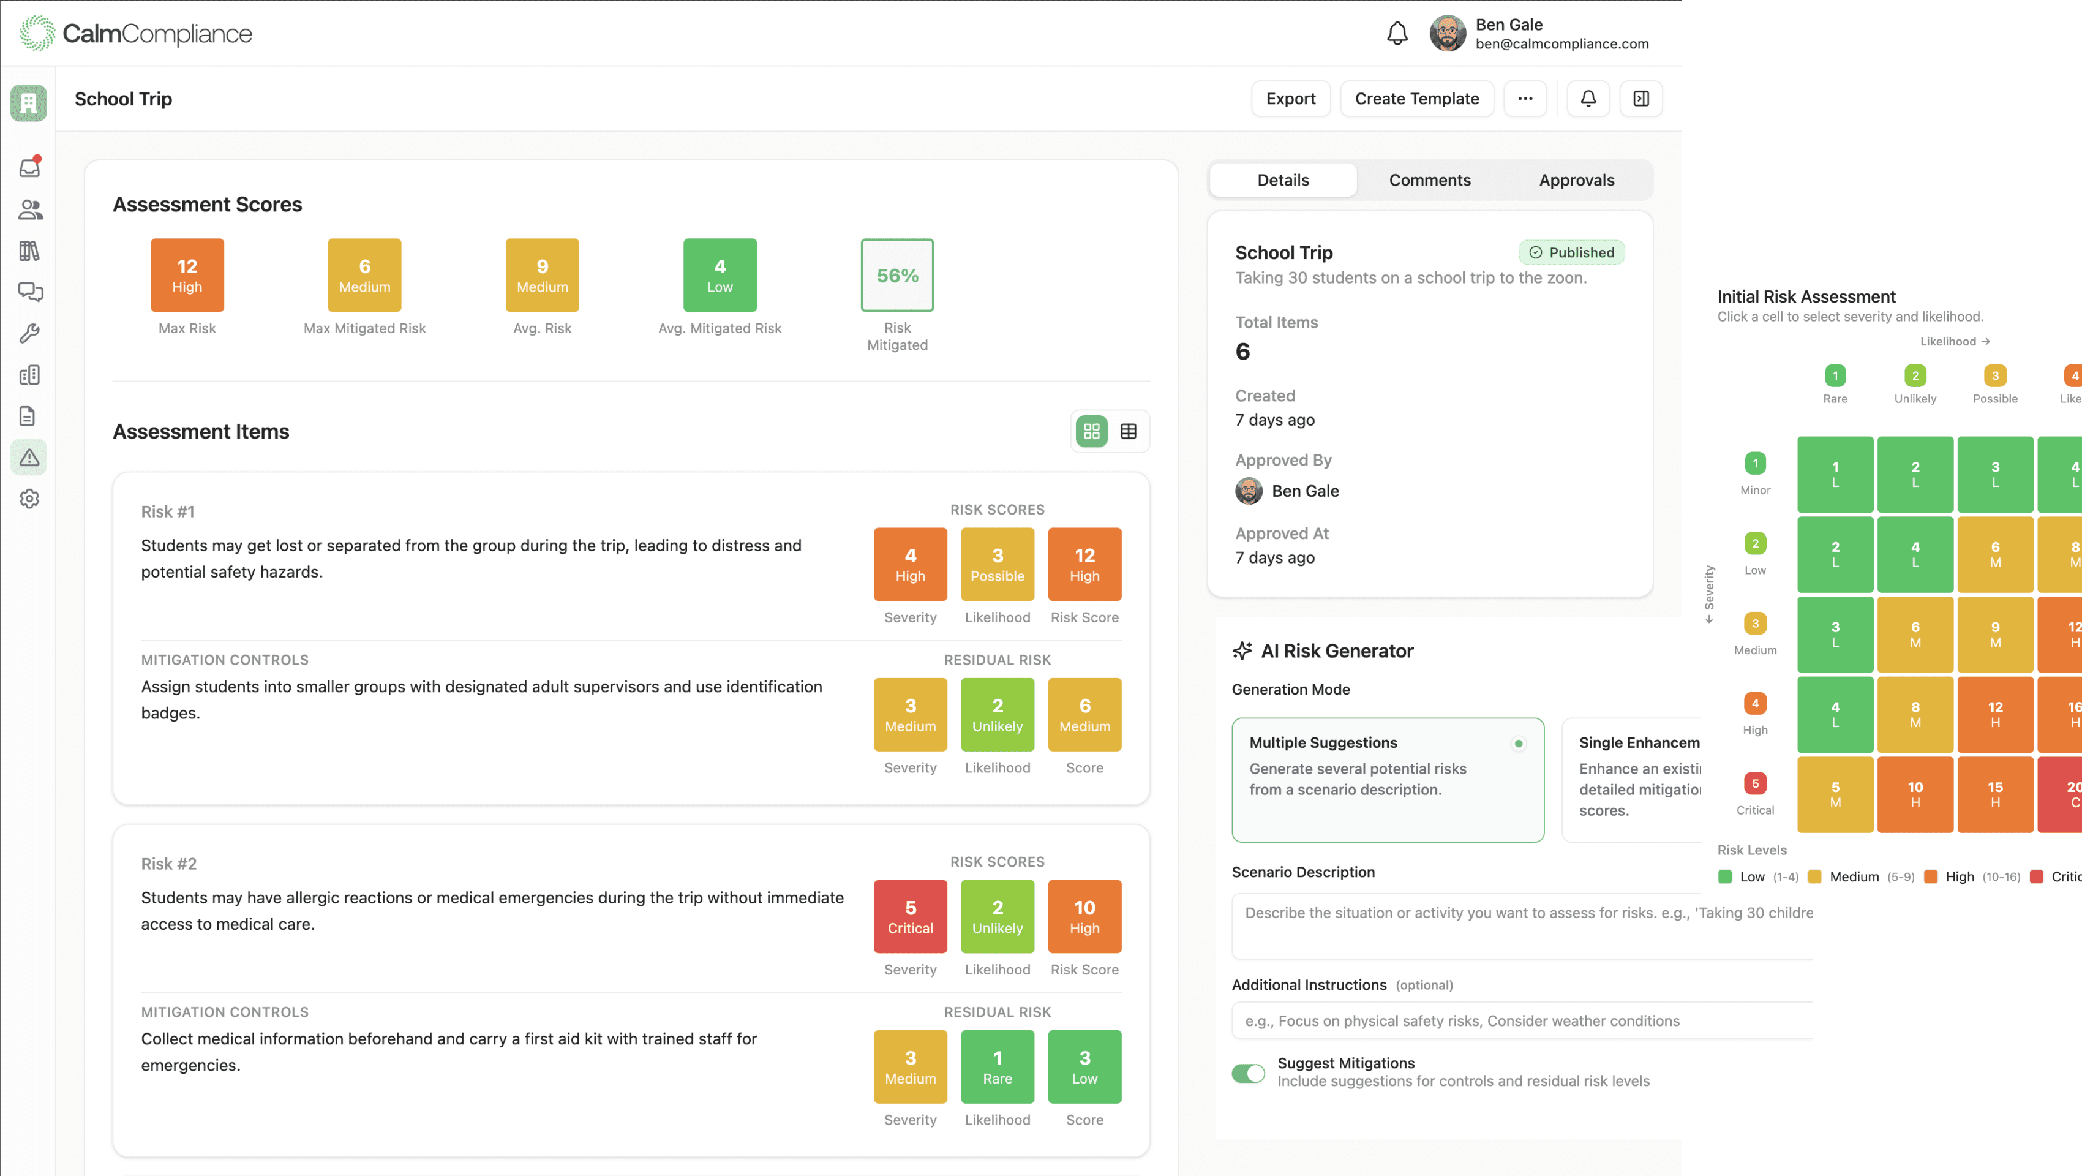Select the People sidebar icon
Image resolution: width=2082 pixels, height=1176 pixels.
point(30,210)
